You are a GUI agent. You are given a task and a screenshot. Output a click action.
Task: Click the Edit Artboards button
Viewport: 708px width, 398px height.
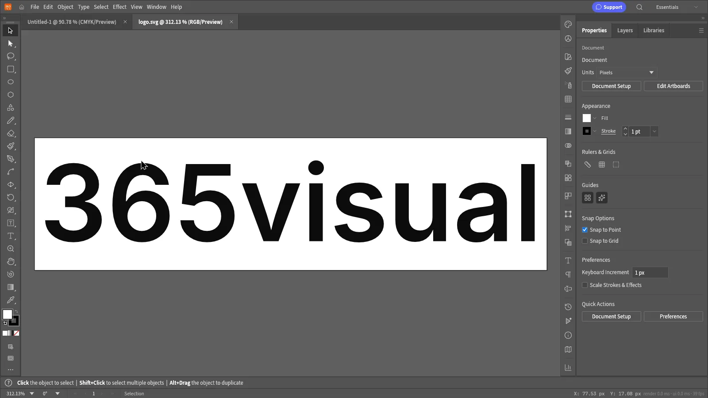pos(673,86)
